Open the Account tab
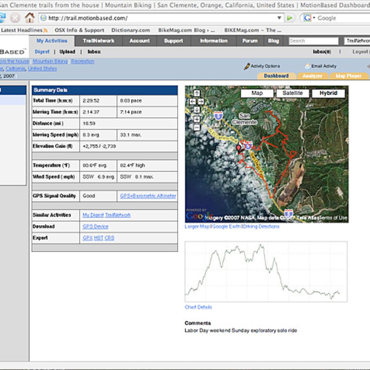 click(139, 41)
